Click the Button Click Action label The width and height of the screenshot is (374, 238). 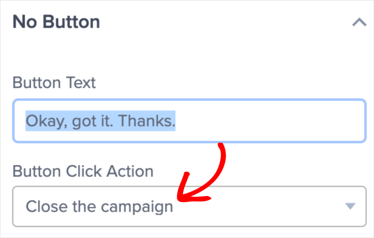point(83,171)
